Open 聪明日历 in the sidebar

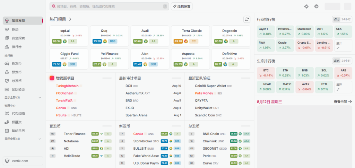coord(23,131)
